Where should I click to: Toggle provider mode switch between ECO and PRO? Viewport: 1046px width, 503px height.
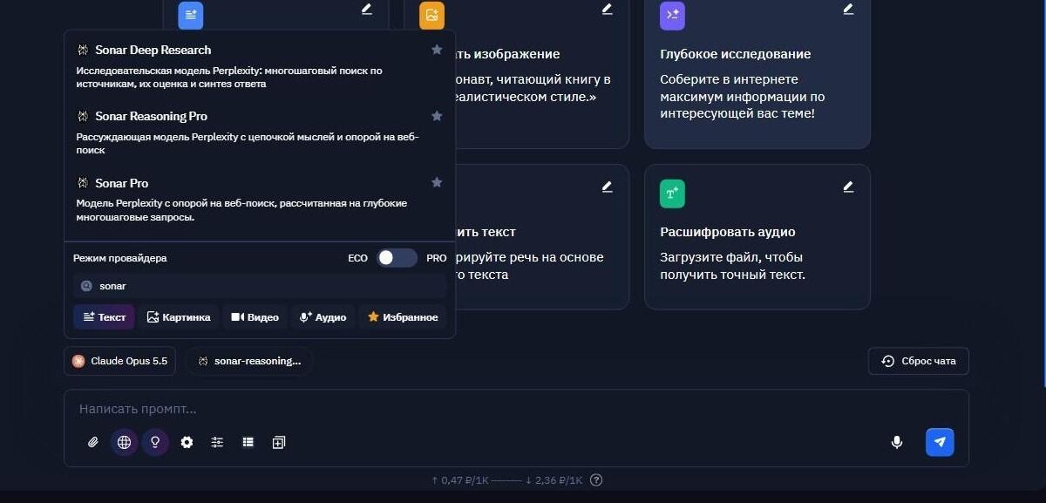tap(397, 258)
